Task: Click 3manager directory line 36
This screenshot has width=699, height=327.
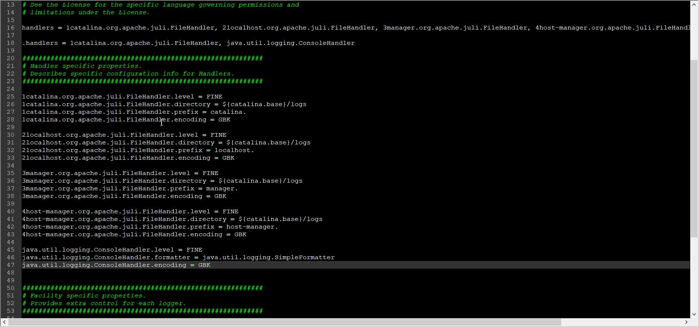Action: pos(162,181)
